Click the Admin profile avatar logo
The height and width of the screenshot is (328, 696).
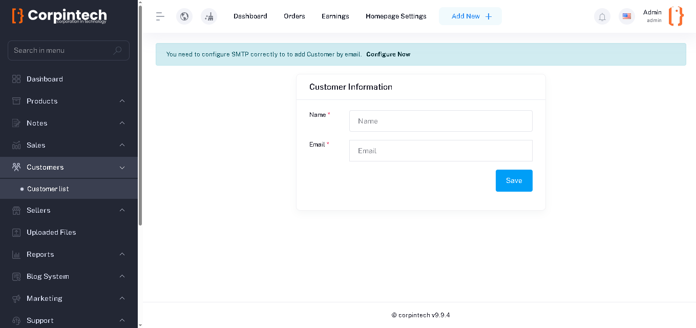point(676,16)
